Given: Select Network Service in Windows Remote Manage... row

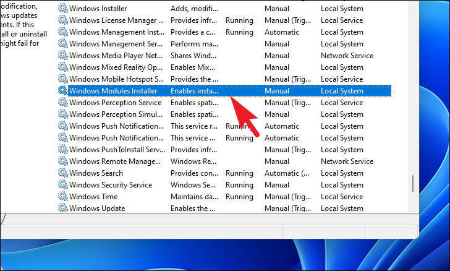Looking at the screenshot, I should [347, 161].
